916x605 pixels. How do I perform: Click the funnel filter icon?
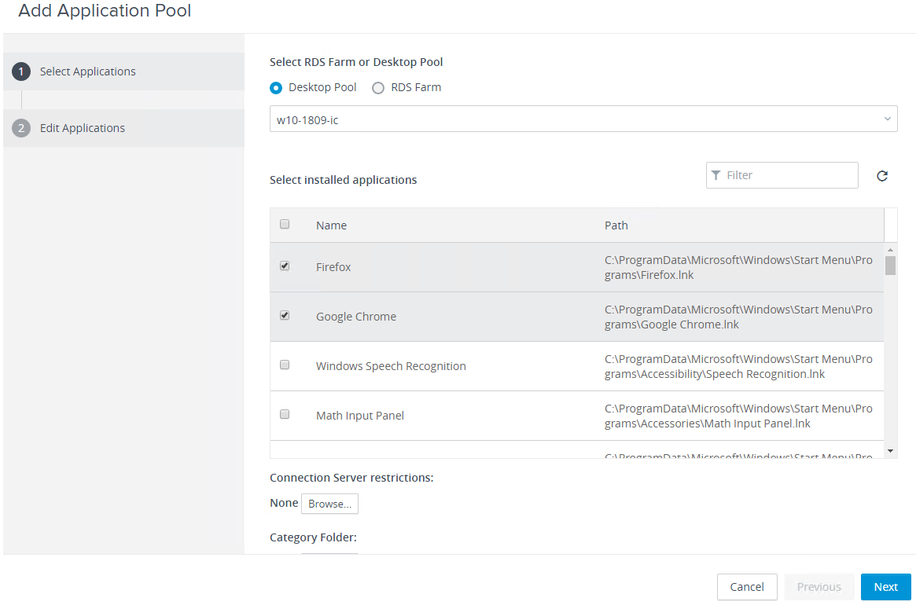point(716,175)
